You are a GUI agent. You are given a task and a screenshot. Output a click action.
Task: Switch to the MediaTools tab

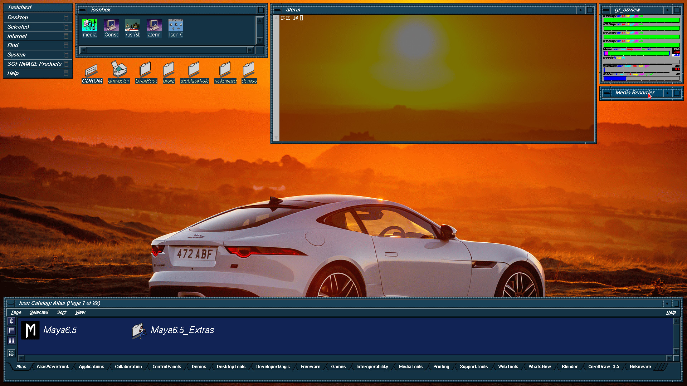click(x=410, y=367)
